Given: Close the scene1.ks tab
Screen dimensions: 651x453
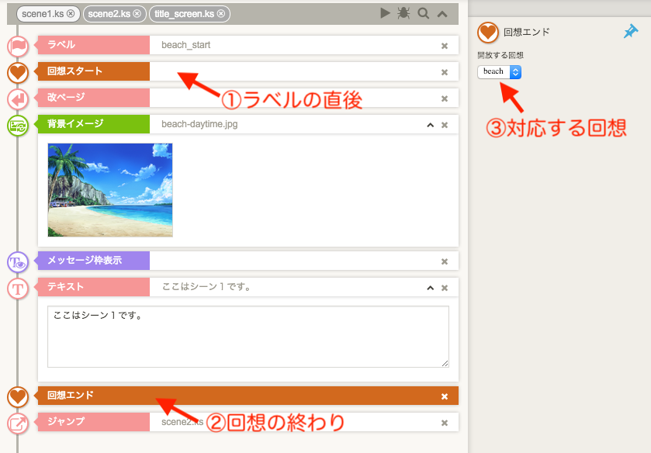Looking at the screenshot, I should click(x=71, y=14).
